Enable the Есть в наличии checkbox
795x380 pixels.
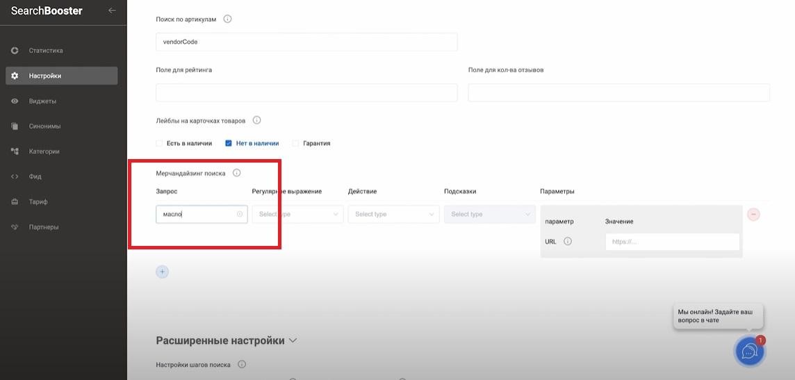(x=160, y=143)
